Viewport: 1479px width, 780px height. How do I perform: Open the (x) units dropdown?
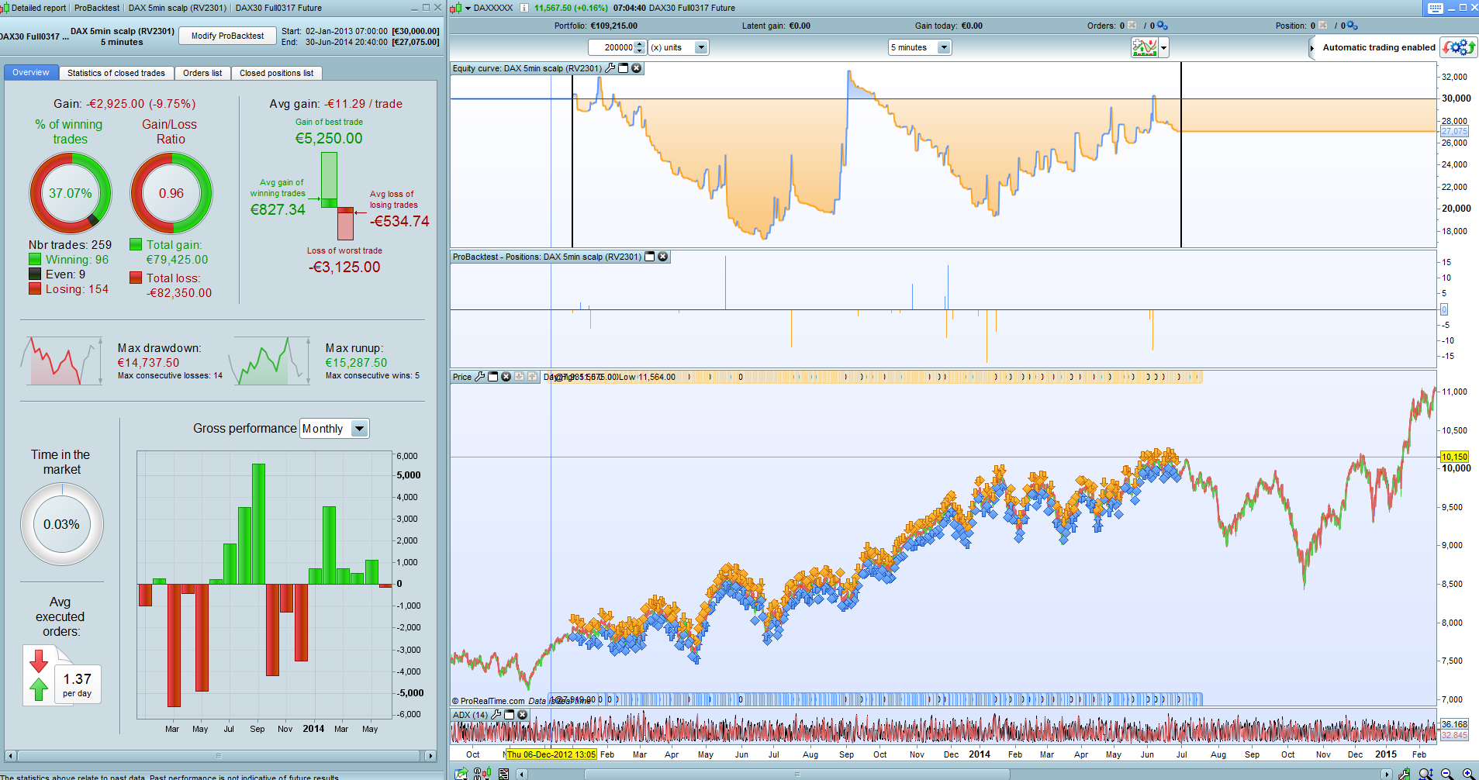679,47
